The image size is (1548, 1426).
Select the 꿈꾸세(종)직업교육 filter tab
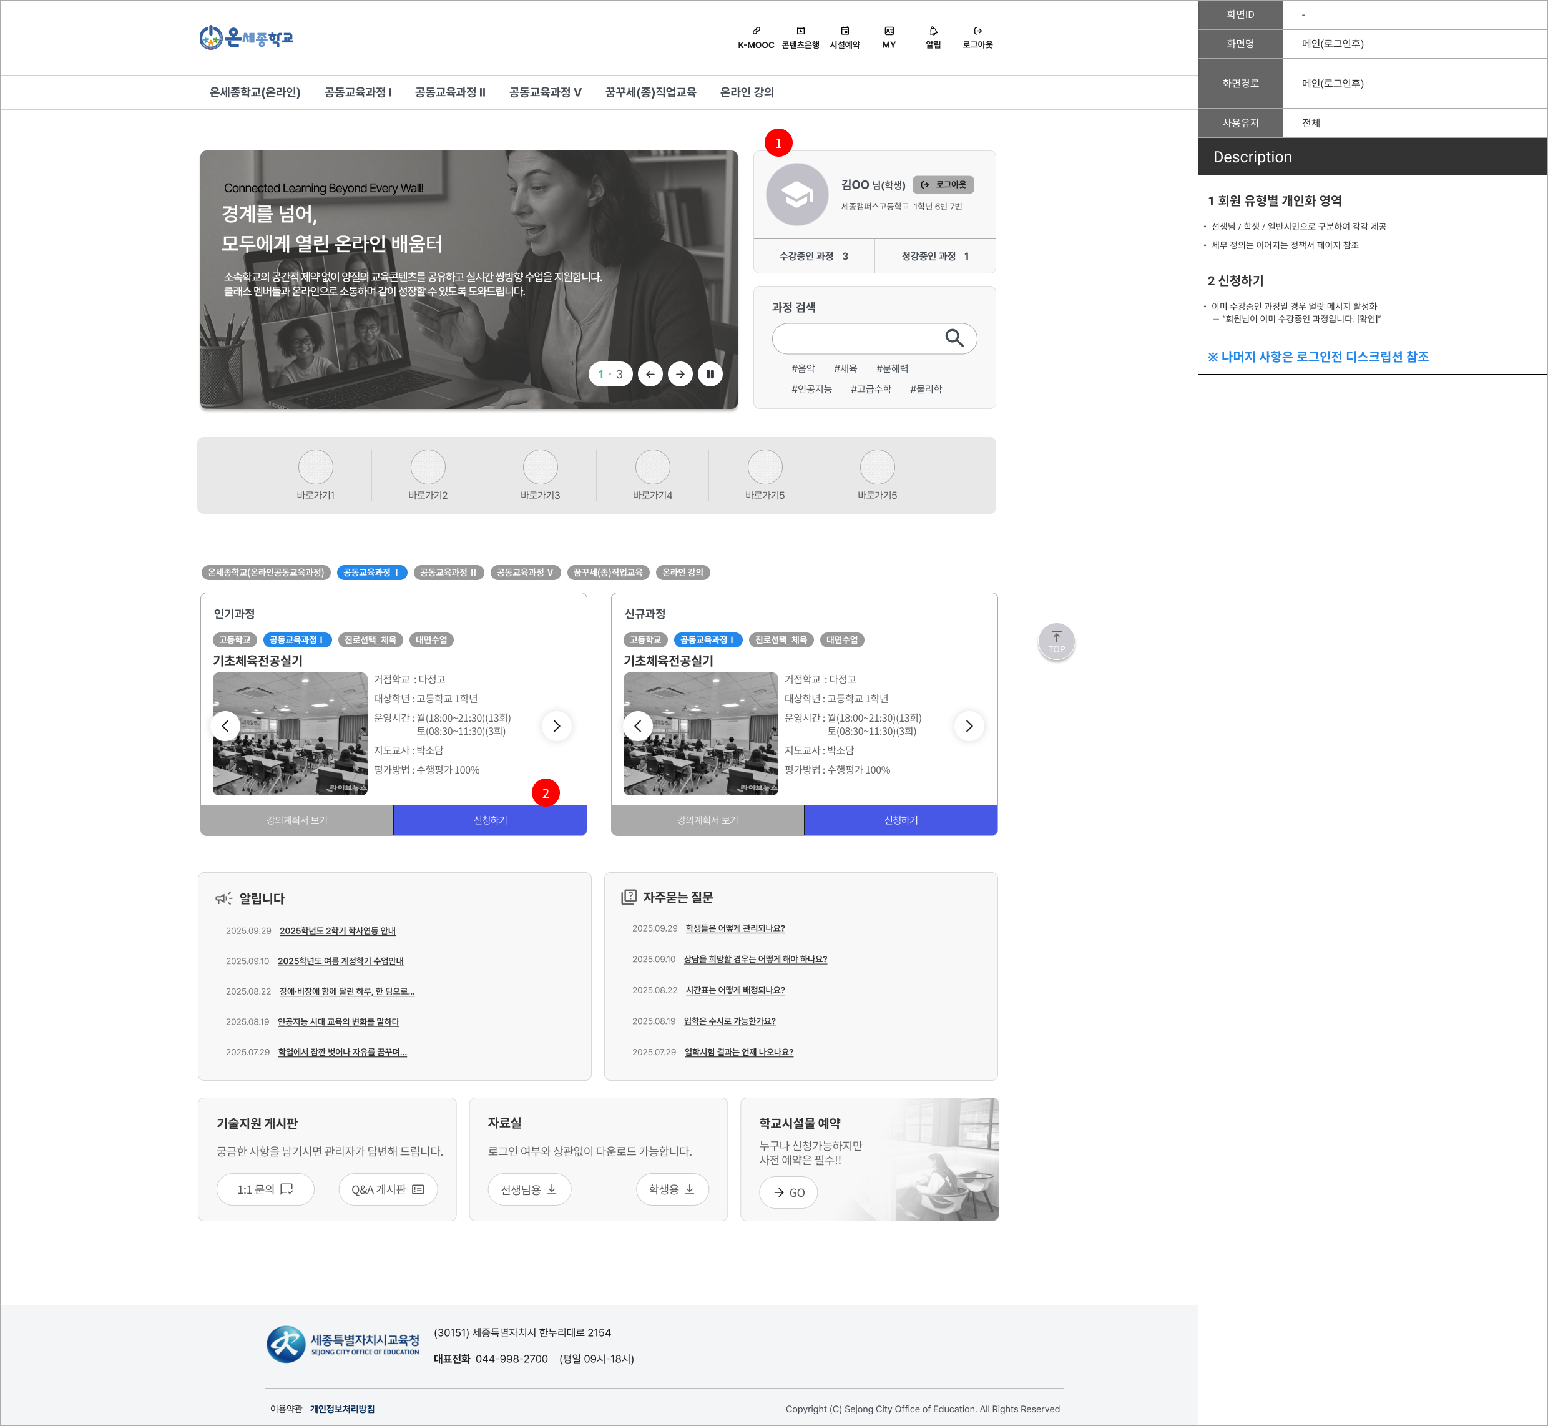pos(608,573)
